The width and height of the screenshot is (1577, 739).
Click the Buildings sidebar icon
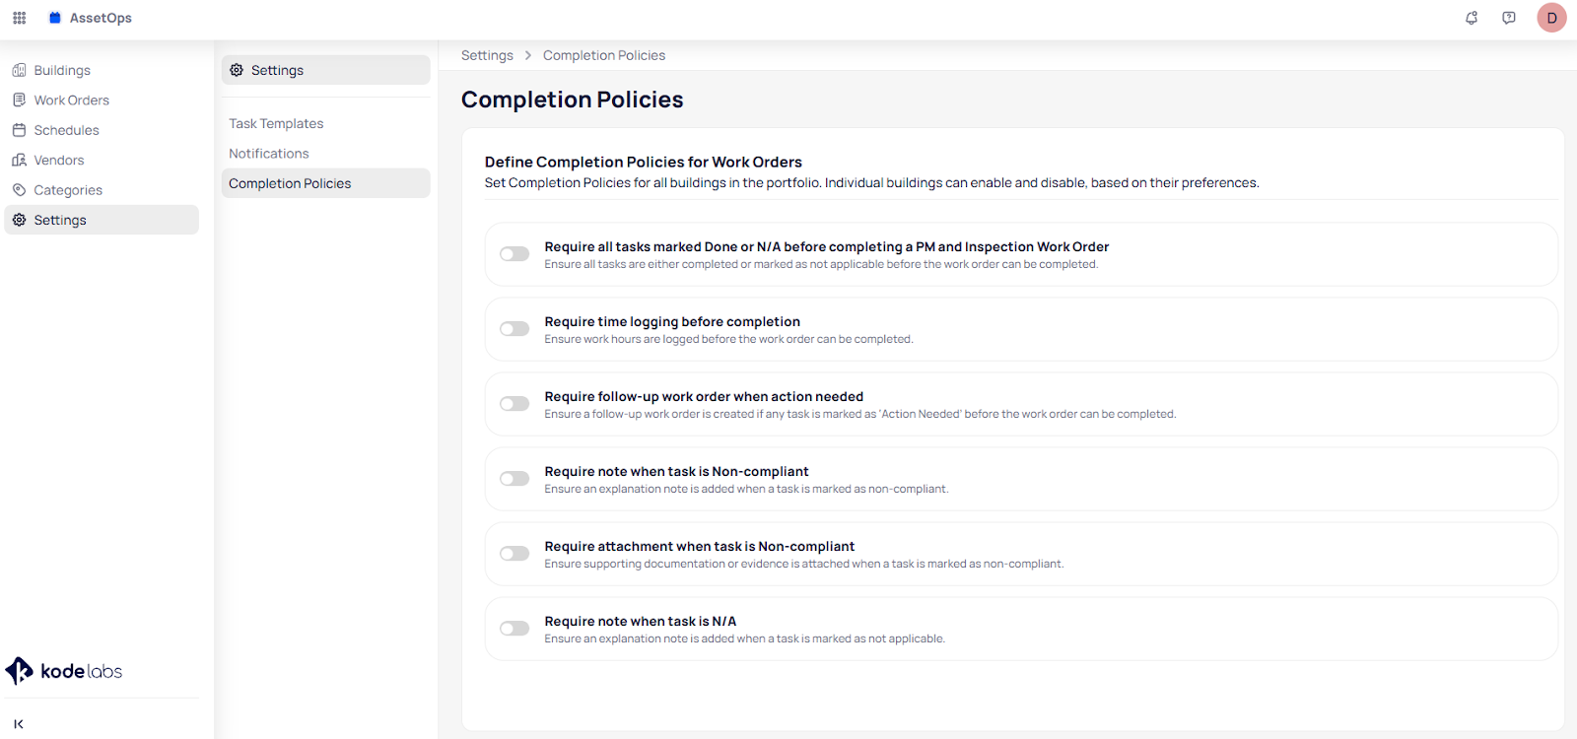point(19,70)
